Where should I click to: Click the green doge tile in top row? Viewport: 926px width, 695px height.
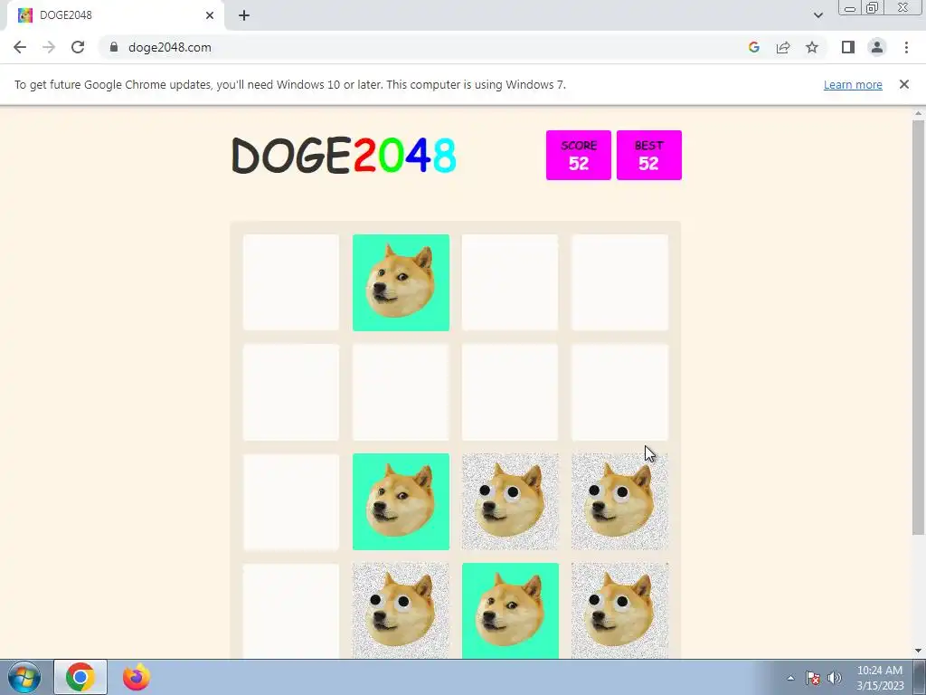point(401,282)
